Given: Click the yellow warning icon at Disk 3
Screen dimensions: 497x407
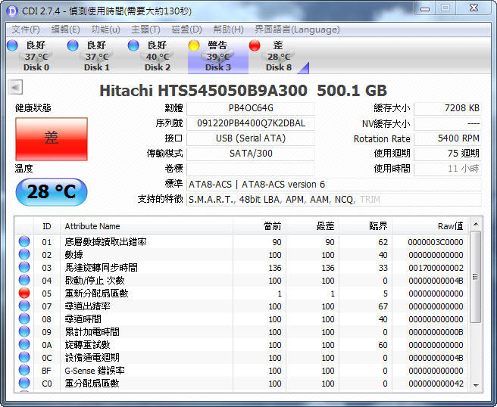Looking at the screenshot, I should [194, 45].
